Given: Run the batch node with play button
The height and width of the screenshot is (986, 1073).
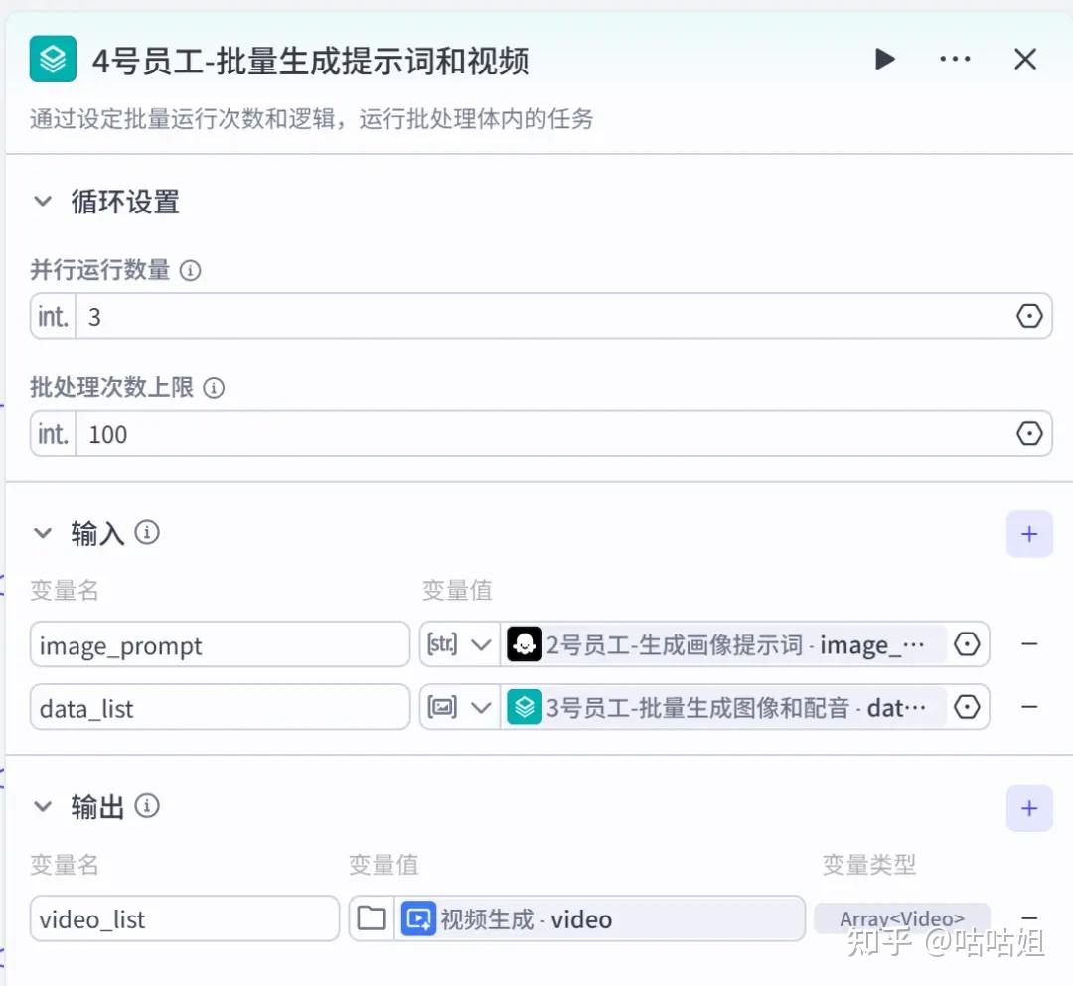Looking at the screenshot, I should pos(884,60).
